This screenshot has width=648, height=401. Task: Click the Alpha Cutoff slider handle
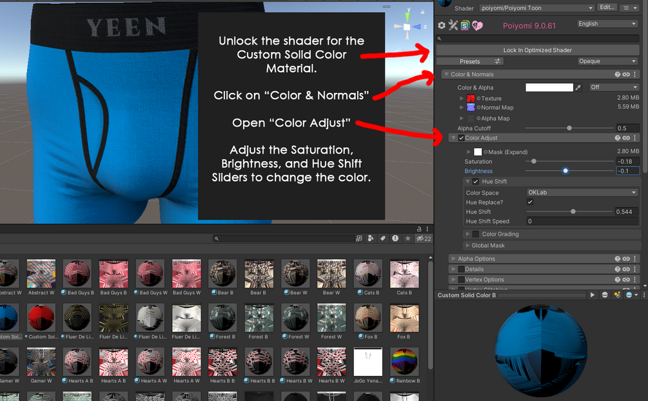569,128
